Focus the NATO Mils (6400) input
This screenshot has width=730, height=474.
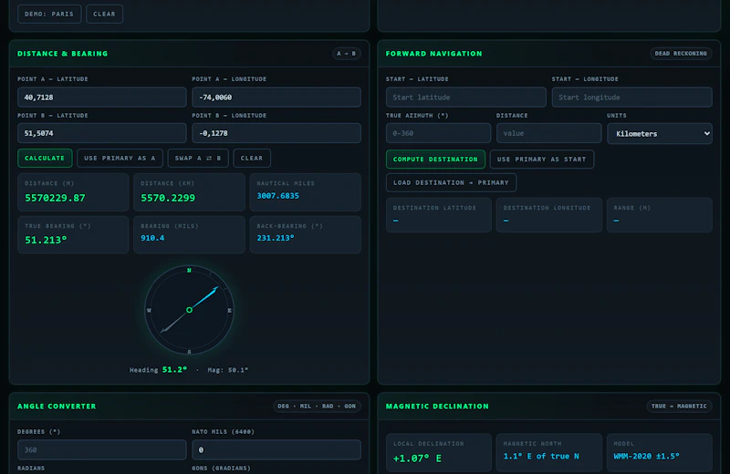pyautogui.click(x=276, y=449)
